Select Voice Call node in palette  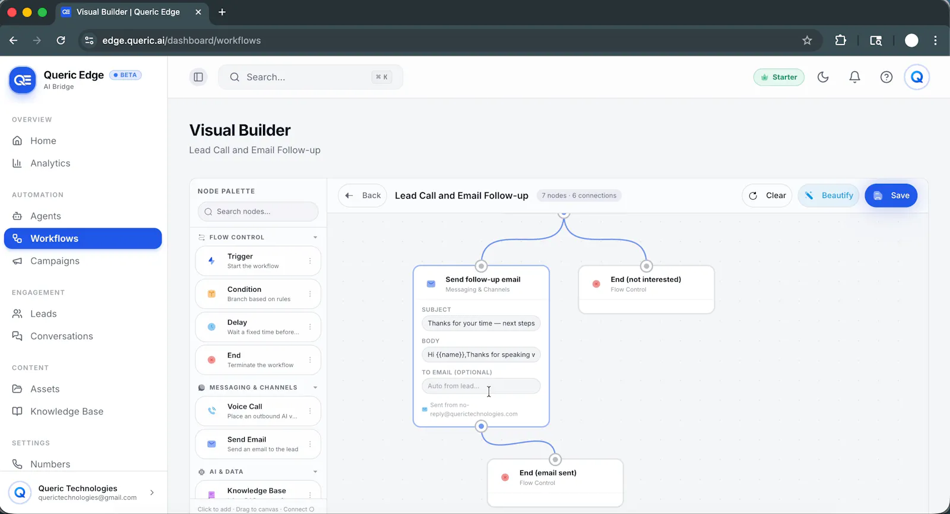(x=258, y=411)
